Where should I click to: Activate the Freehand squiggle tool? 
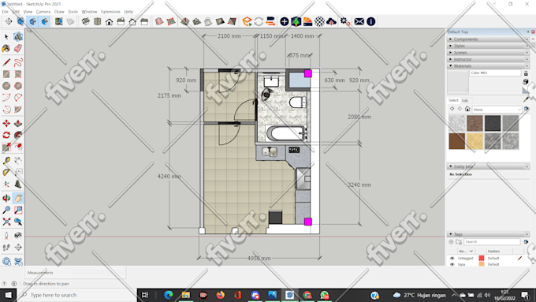pyautogui.click(x=18, y=62)
